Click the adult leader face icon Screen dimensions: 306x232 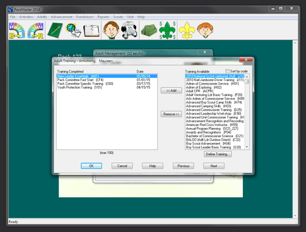coord(111,30)
